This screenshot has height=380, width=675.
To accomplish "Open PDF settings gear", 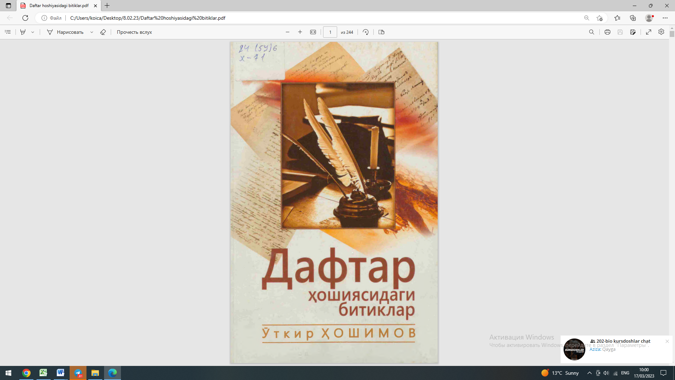I will tap(661, 32).
